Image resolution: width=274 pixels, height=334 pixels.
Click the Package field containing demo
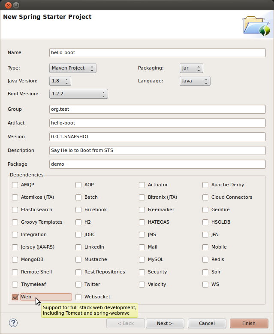point(157,164)
